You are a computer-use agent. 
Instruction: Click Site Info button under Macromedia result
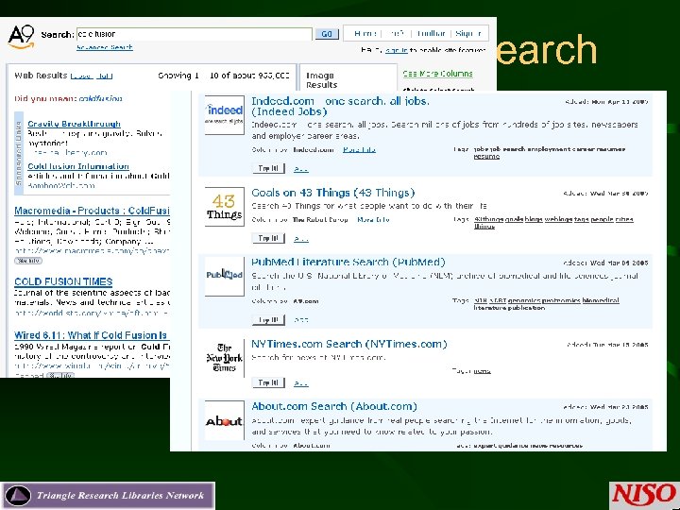[x=28, y=261]
